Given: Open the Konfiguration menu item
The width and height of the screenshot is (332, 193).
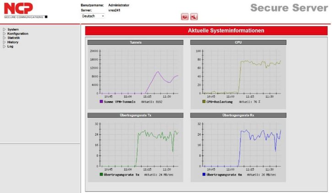Looking at the screenshot, I should [x=18, y=34].
